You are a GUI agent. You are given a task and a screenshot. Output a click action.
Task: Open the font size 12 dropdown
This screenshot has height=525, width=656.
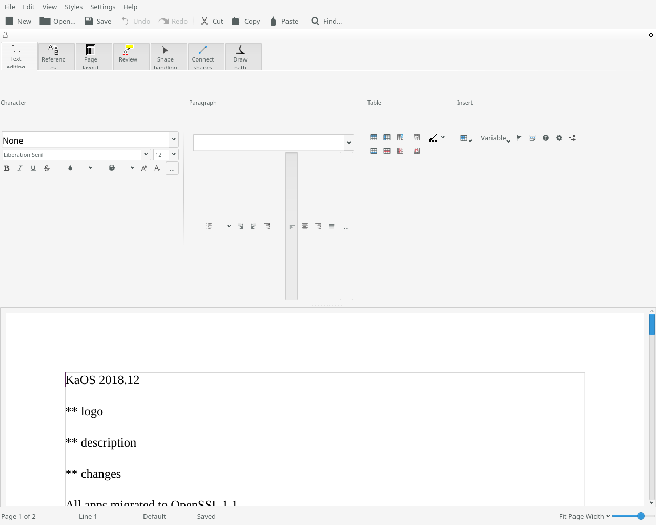click(174, 154)
